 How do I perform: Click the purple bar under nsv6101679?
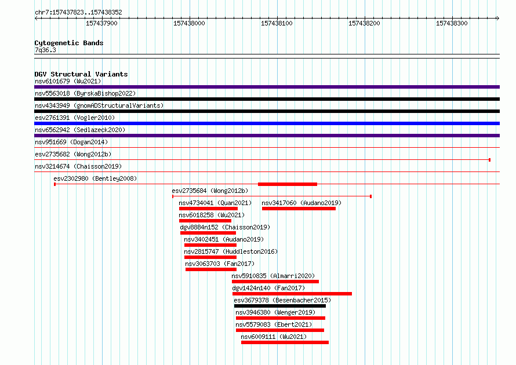click(x=267, y=87)
